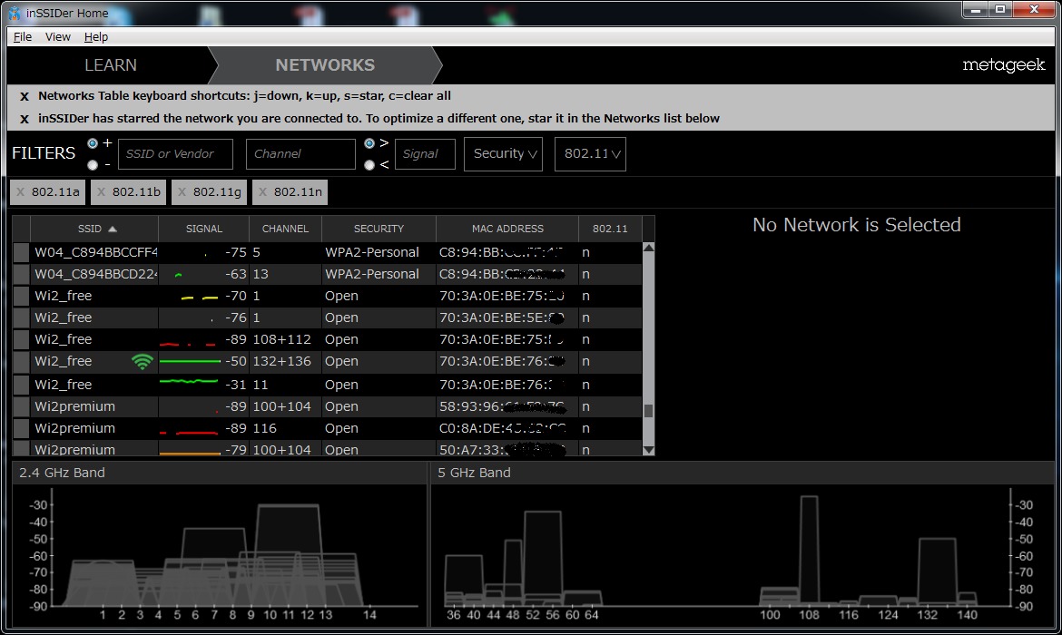This screenshot has height=635, width=1062.
Task: Open the File menu
Action: tap(23, 37)
